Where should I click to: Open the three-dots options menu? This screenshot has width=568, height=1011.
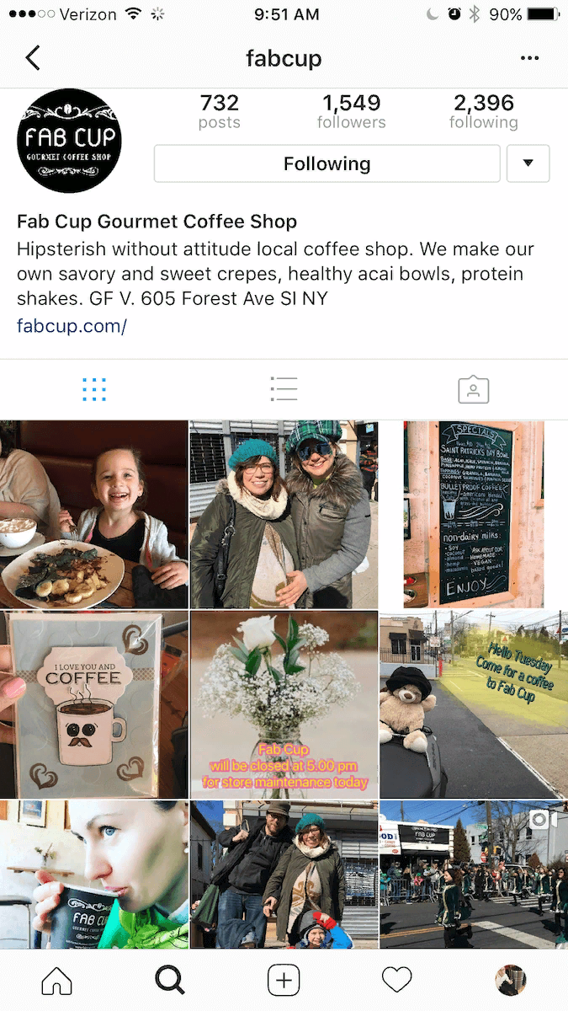(529, 58)
